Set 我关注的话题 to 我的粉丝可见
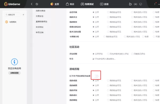Viewport: 160px width, 104px height. click(x=108, y=32)
